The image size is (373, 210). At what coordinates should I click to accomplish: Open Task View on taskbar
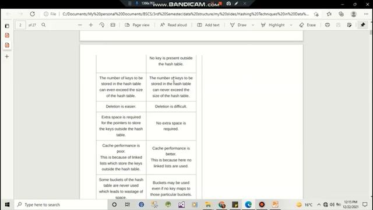point(128,205)
